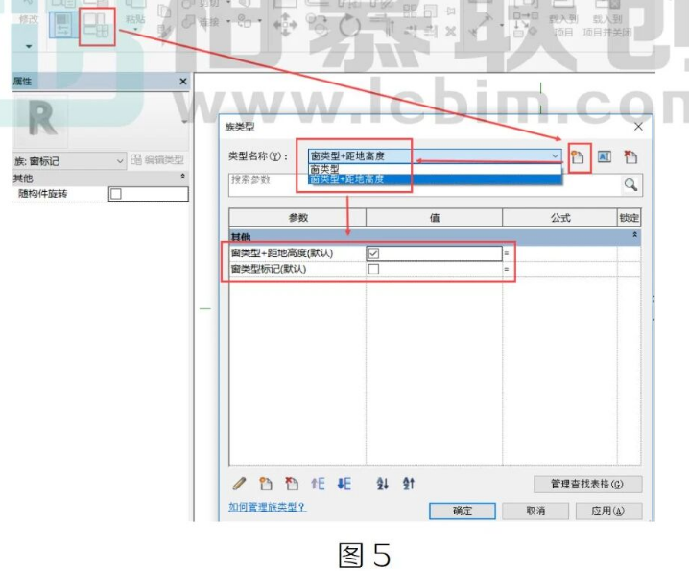Image resolution: width=689 pixels, height=571 pixels.
Task: Delete the current family type
Action: (630, 156)
